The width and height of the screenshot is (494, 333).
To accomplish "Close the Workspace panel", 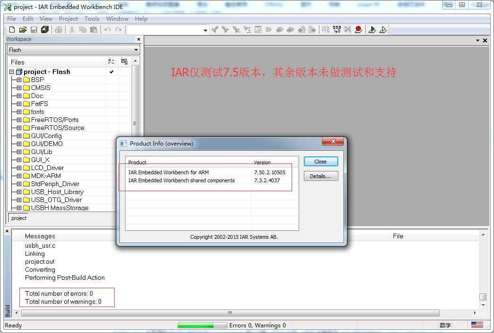I will click(139, 39).
